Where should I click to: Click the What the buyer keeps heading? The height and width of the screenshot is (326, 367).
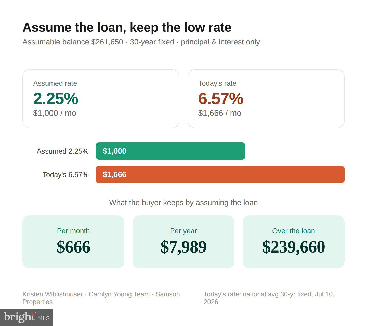[183, 203]
